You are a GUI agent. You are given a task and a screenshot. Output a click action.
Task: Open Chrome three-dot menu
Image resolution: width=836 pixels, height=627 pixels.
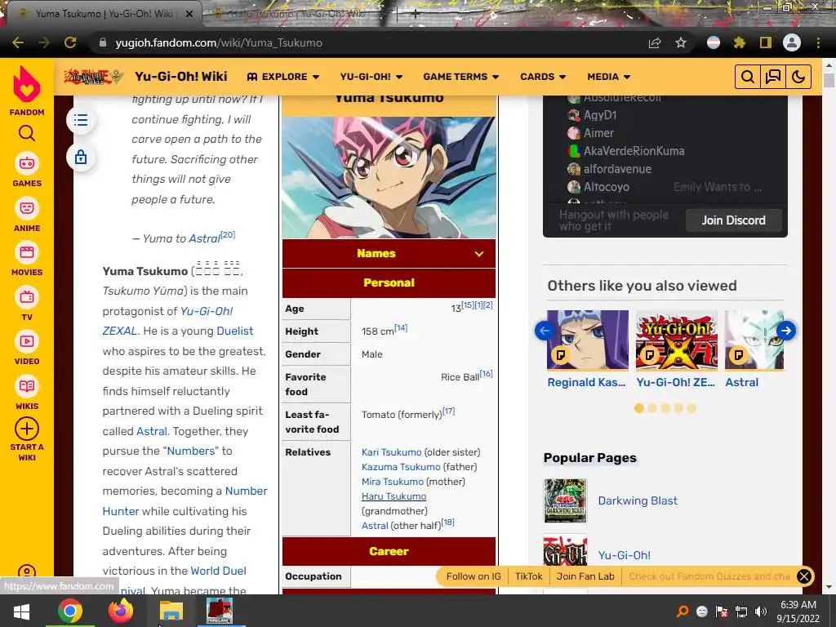click(818, 42)
